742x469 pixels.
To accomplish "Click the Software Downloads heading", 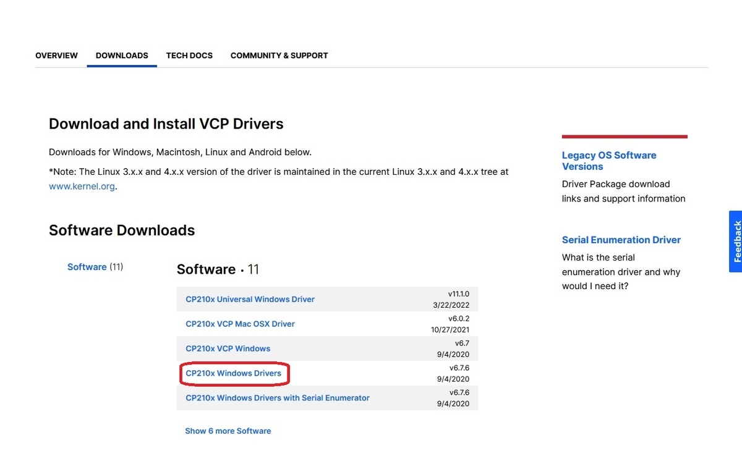I will (x=122, y=230).
